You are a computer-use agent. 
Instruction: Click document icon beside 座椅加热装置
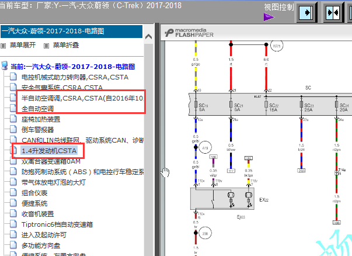13,119
